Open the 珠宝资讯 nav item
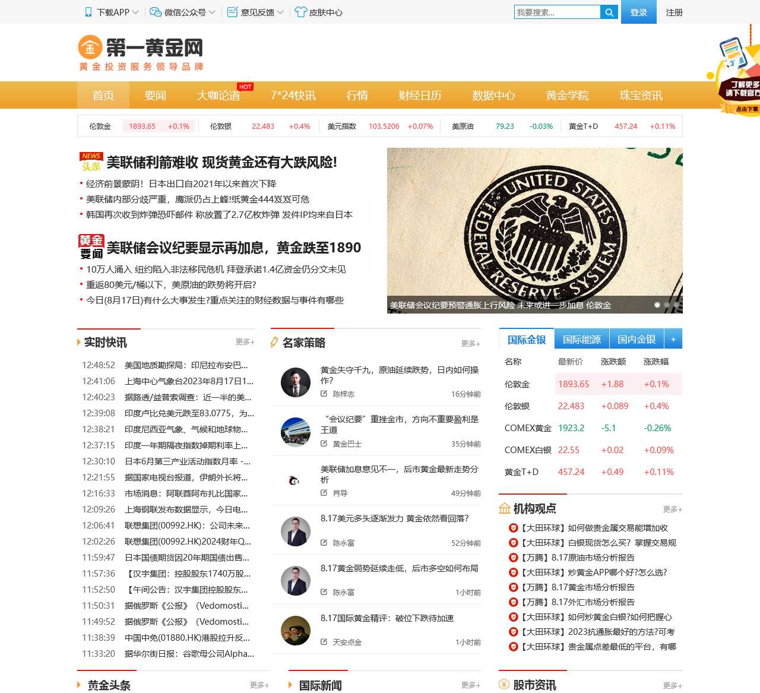 641,95
